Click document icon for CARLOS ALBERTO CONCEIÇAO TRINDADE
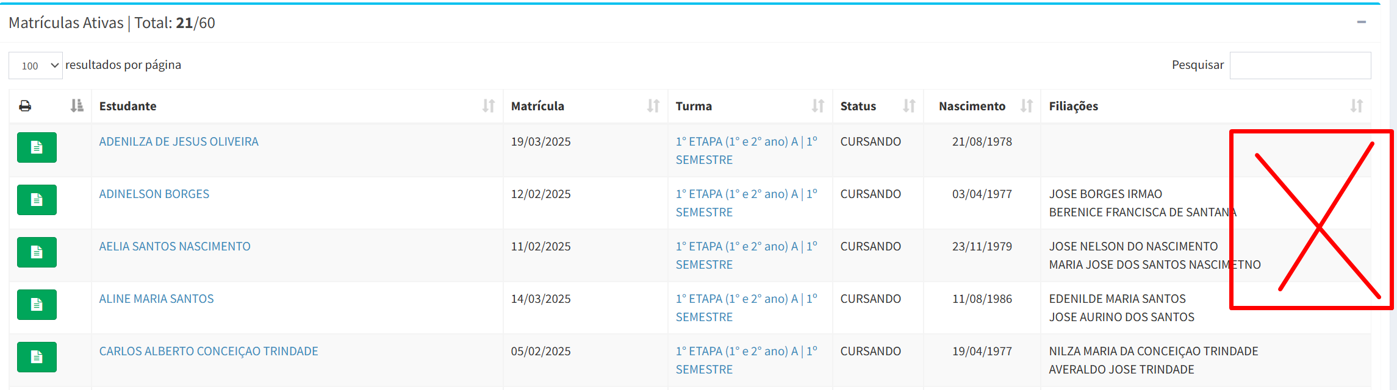 pos(37,357)
